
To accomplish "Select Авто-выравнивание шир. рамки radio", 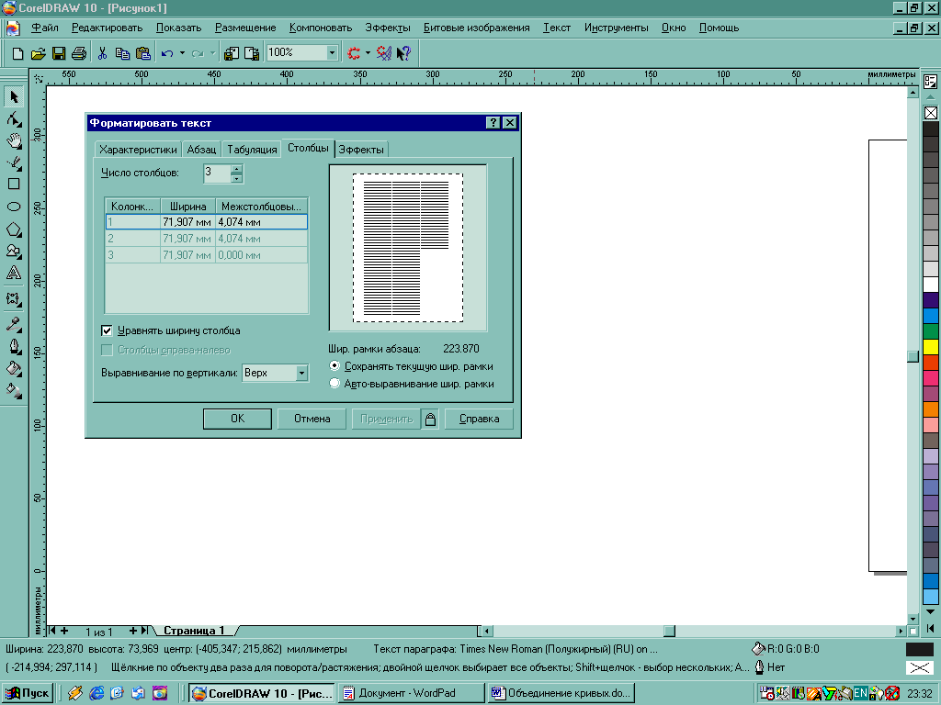I will pos(334,383).
